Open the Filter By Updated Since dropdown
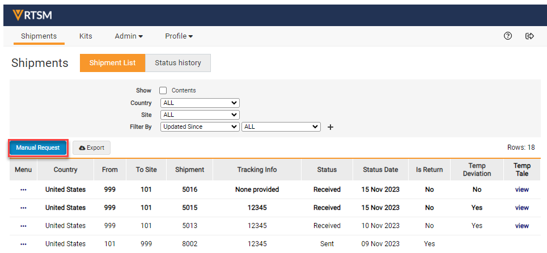 [x=200, y=127]
